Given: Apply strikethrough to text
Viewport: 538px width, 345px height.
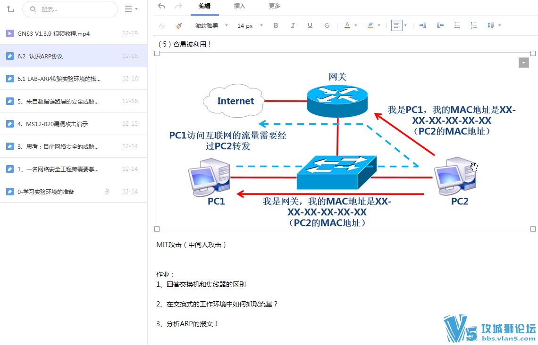Looking at the screenshot, I should point(327,25).
